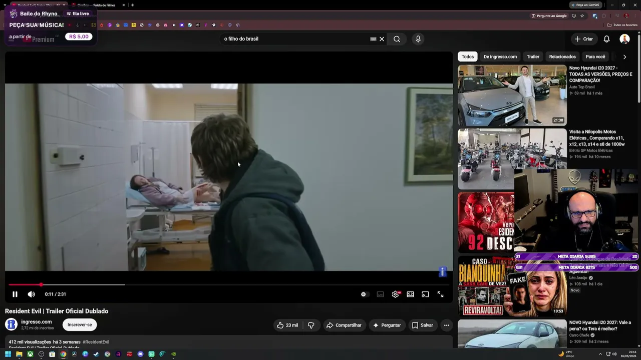Open Discord from the taskbar
Image resolution: width=641 pixels, height=360 pixels.
point(140,354)
